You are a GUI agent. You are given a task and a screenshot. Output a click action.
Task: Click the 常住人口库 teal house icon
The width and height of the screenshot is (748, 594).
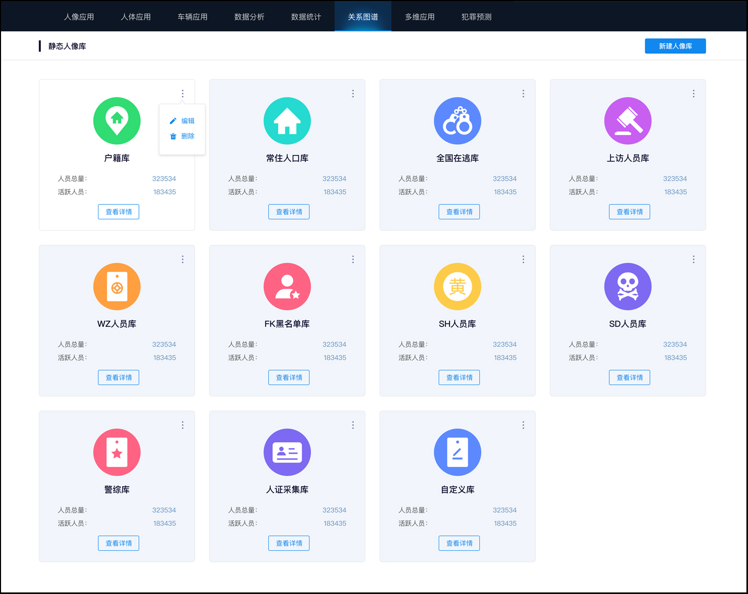click(x=287, y=121)
